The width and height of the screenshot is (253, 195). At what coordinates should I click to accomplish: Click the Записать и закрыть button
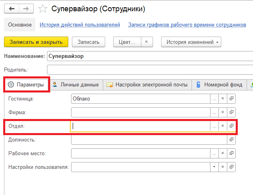pos(36,42)
